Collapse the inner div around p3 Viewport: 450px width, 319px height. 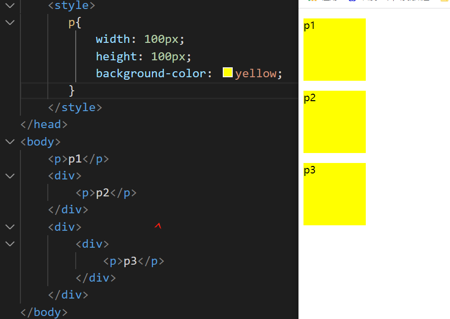9,244
